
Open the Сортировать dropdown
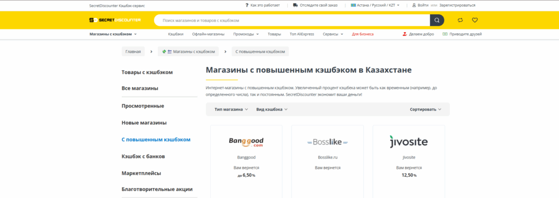tap(426, 109)
